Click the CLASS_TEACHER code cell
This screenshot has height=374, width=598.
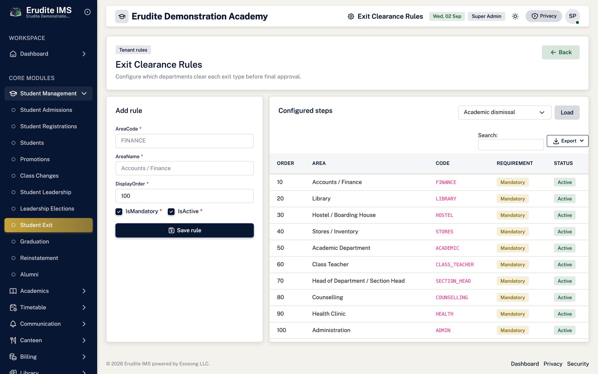[454, 265]
